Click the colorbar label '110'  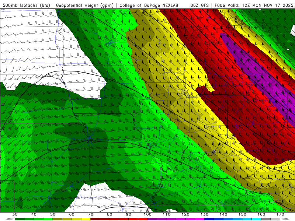[x=167, y=214]
